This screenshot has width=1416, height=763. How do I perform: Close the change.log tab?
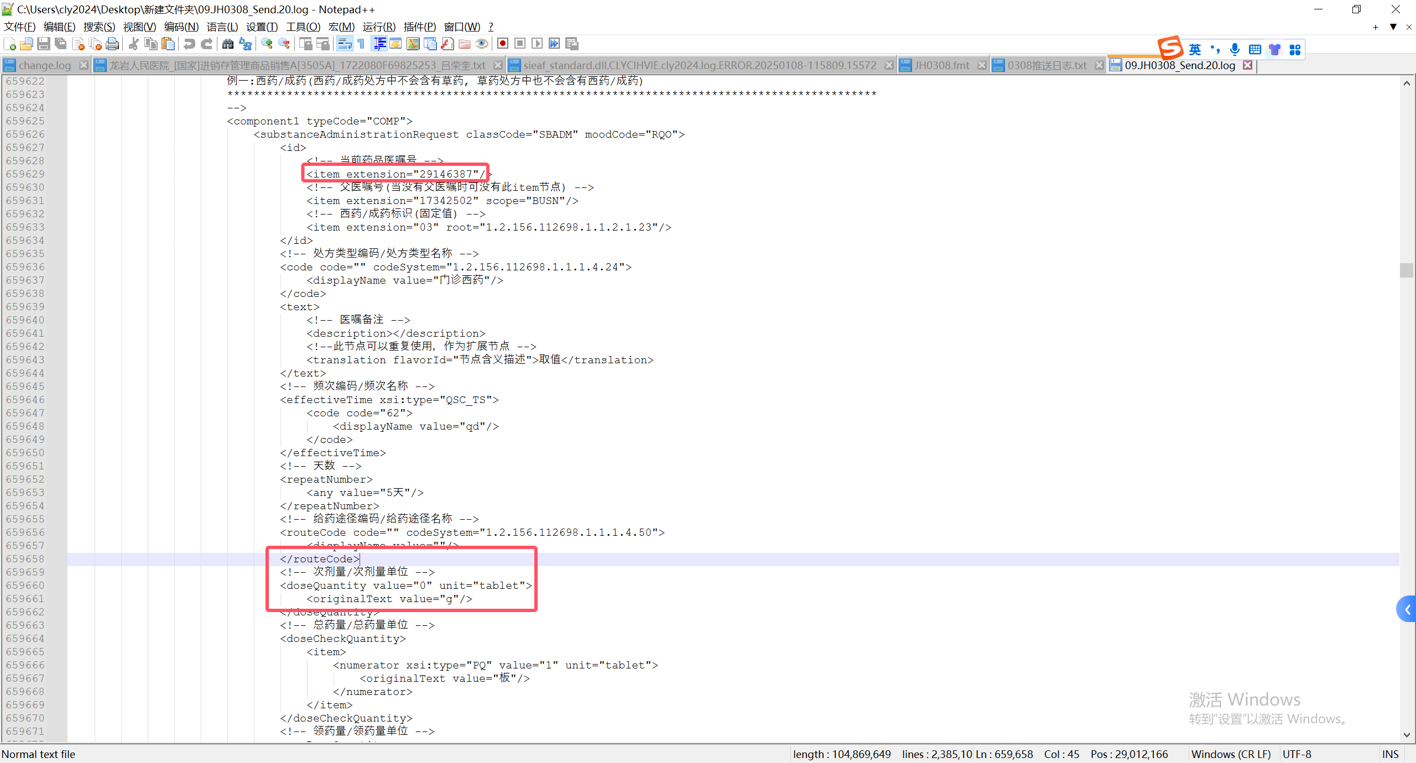84,65
